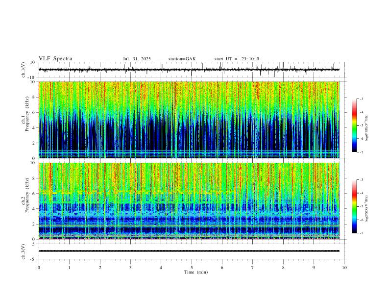
Task: Click the time axis tick label '5'
Action: click(192, 268)
